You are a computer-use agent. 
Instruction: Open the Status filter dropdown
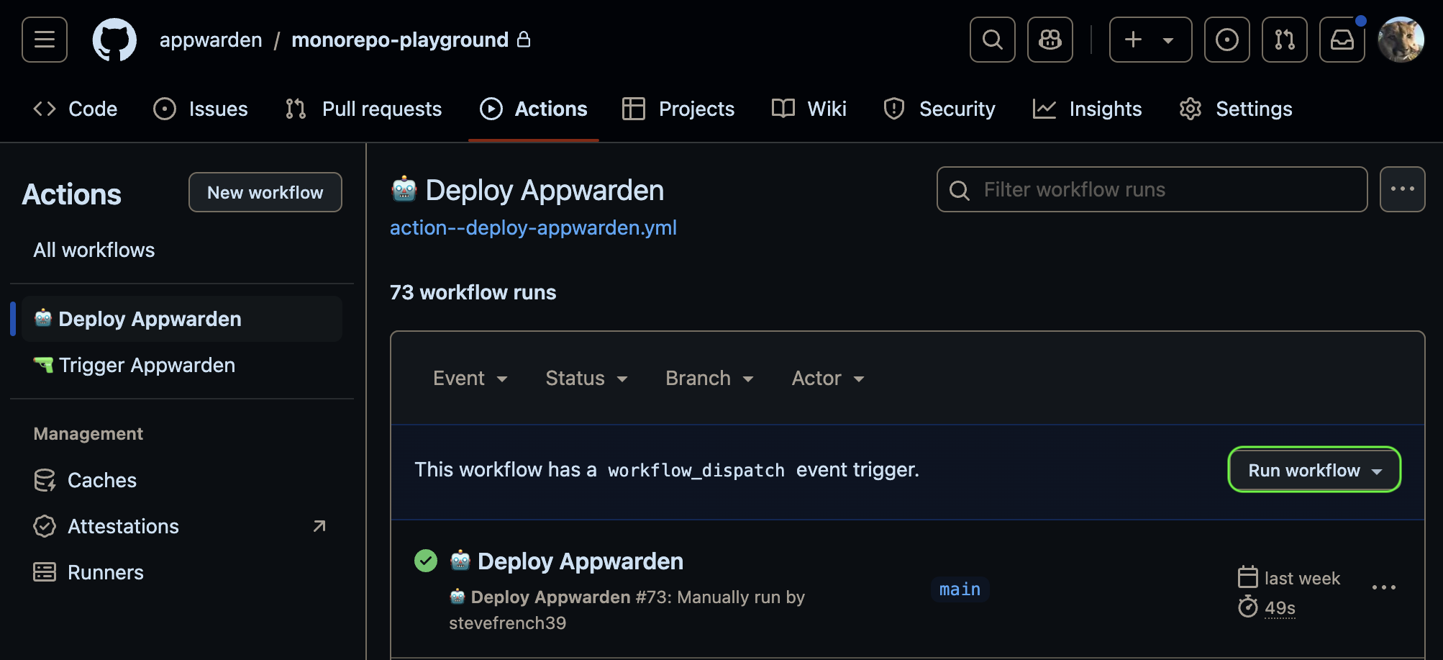click(x=586, y=378)
